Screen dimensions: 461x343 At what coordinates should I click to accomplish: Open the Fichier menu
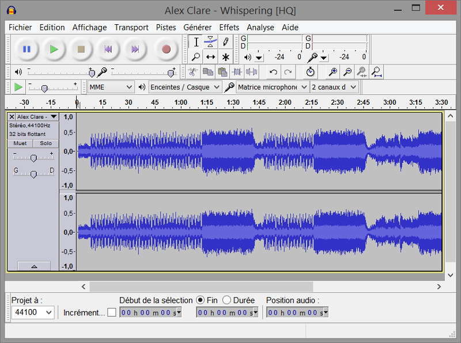click(x=20, y=27)
